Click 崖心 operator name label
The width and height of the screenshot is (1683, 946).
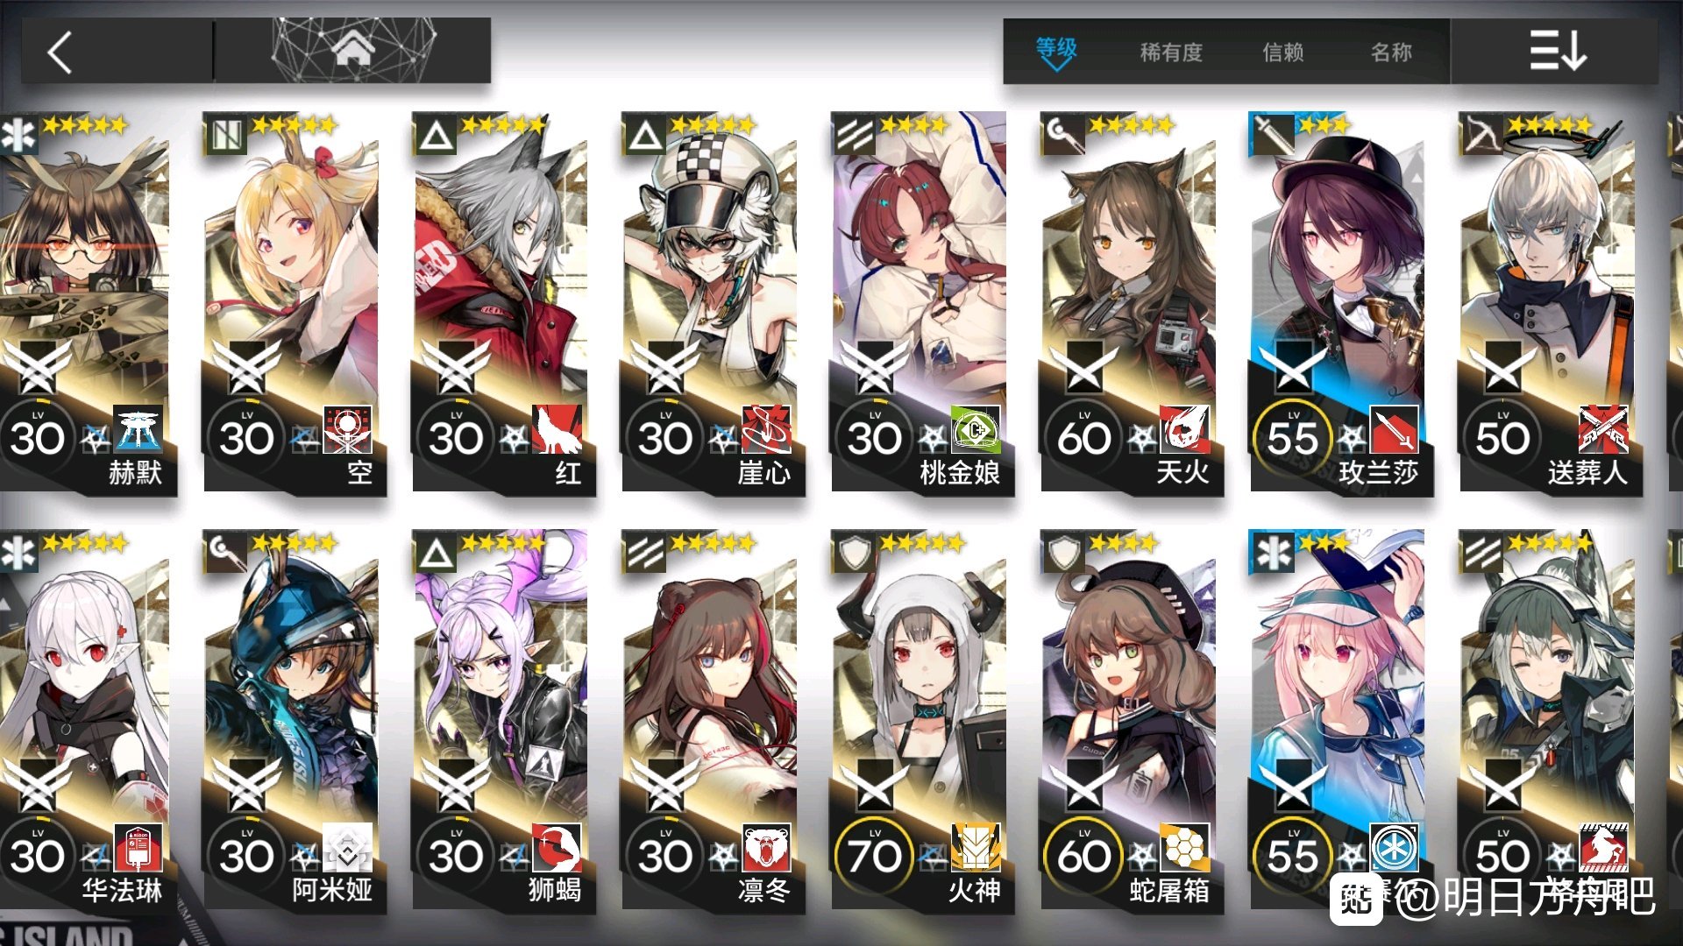pos(763,473)
